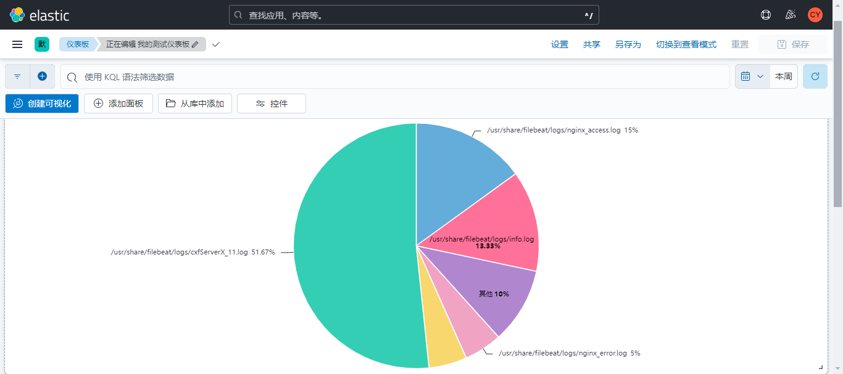
Task: Open the 共享 menu item
Action: tap(592, 44)
